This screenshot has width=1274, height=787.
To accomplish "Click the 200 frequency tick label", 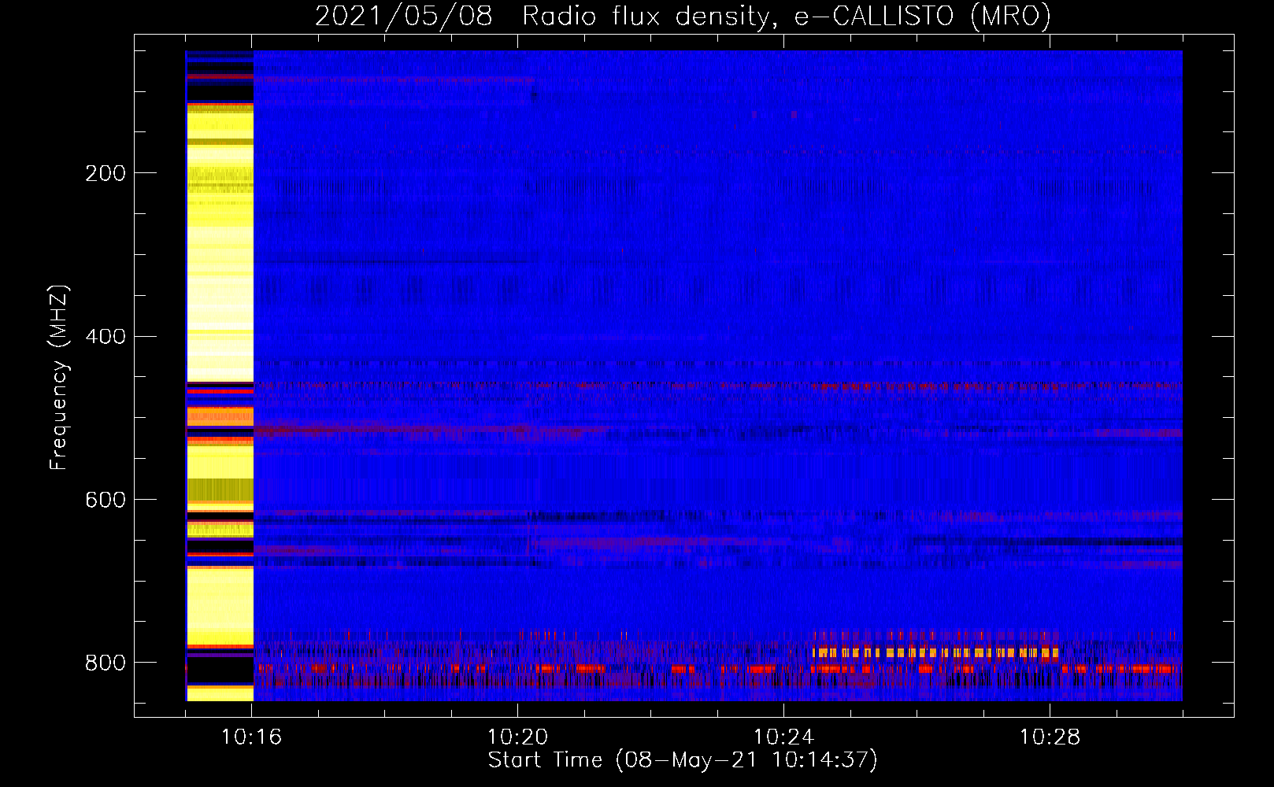I will coord(106,173).
